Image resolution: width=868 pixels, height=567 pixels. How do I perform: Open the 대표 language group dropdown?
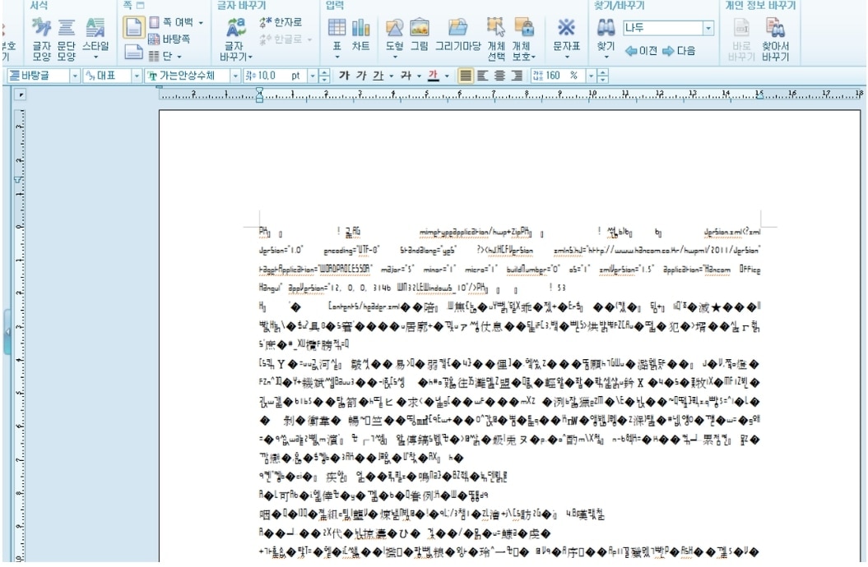[x=137, y=76]
